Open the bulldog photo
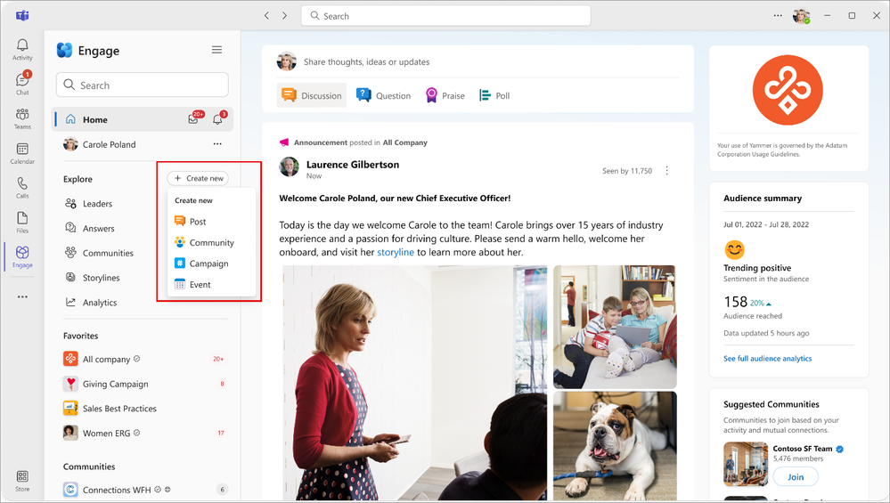 615,446
